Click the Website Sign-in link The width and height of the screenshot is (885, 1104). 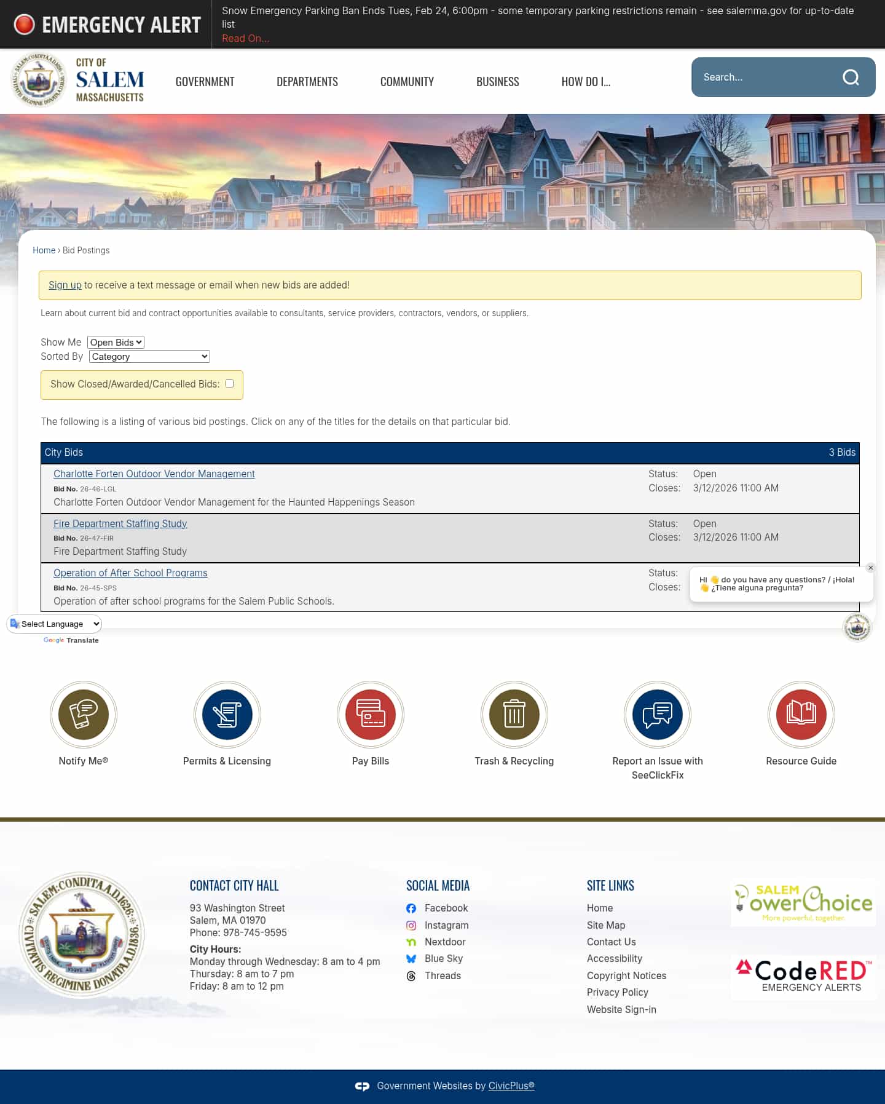click(621, 1010)
